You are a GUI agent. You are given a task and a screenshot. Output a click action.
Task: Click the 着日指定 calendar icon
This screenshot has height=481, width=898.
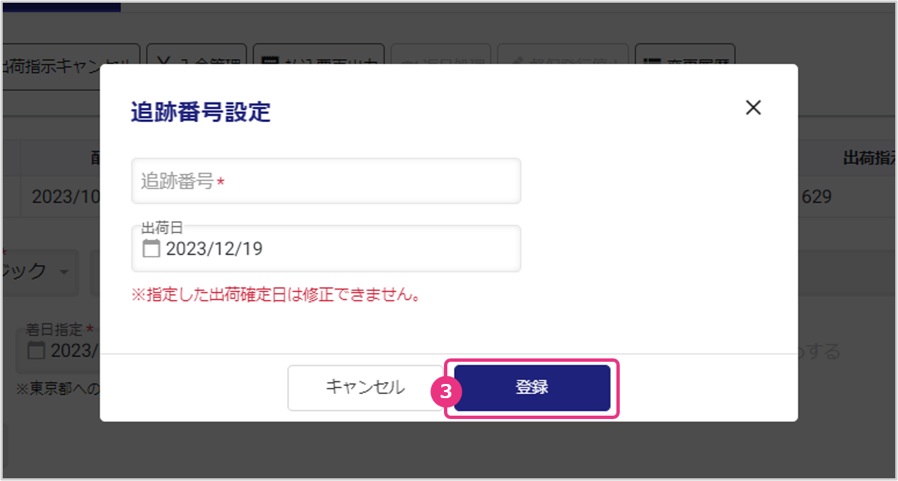(36, 350)
